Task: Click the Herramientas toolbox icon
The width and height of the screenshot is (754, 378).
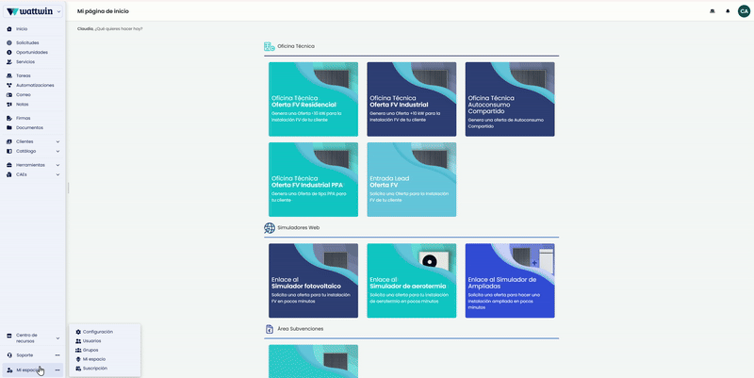Action: (x=9, y=165)
